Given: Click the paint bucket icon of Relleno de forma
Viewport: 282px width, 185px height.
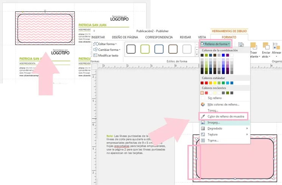Looking at the screenshot, I should 203,44.
